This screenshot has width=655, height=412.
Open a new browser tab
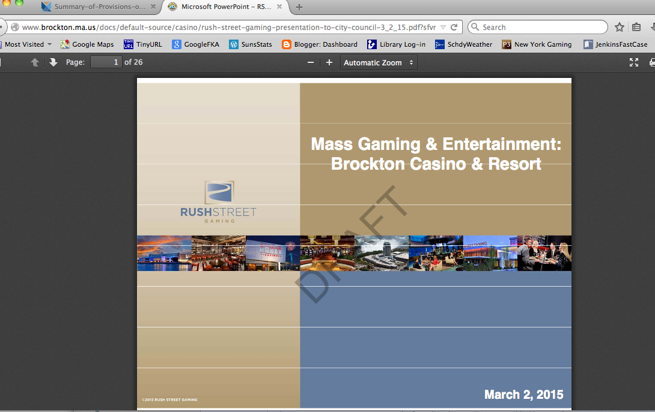(299, 7)
